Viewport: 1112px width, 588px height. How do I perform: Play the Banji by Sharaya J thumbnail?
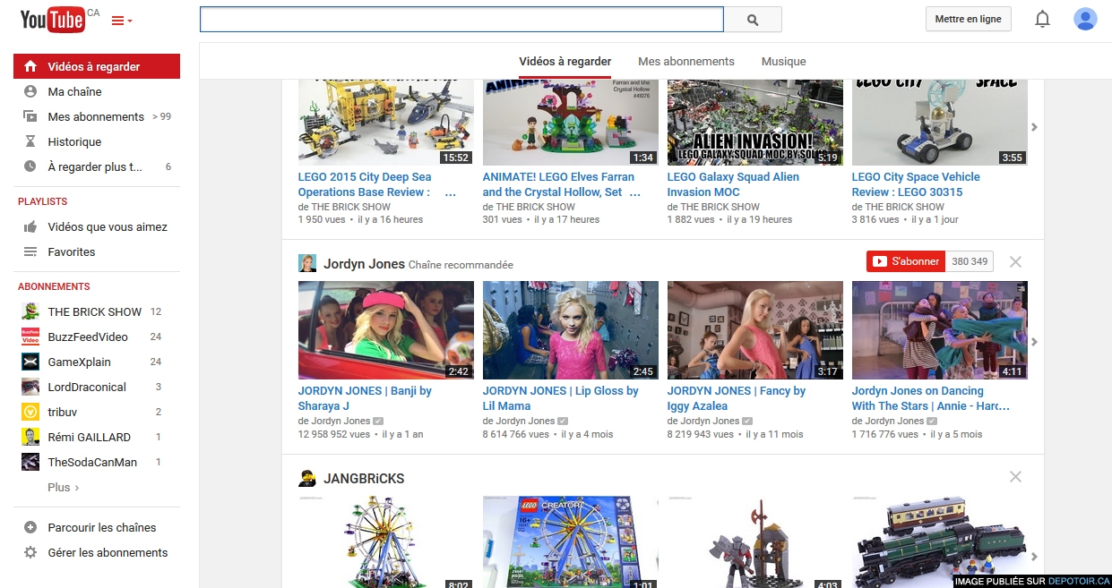click(x=386, y=330)
